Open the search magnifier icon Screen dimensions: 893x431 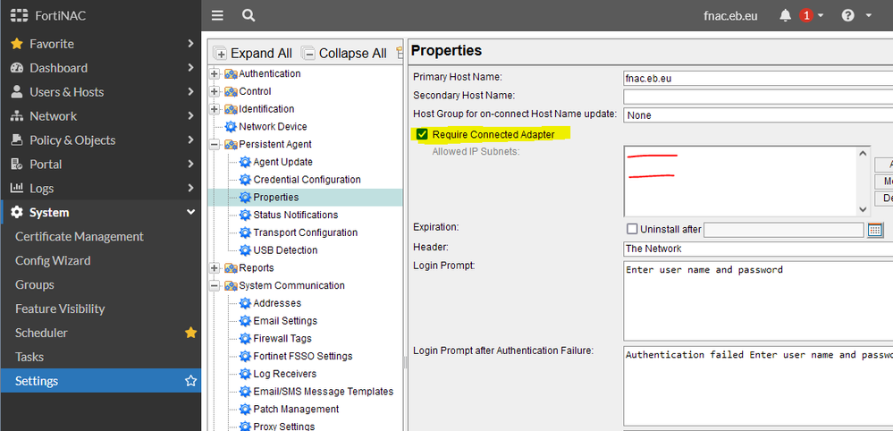[249, 15]
